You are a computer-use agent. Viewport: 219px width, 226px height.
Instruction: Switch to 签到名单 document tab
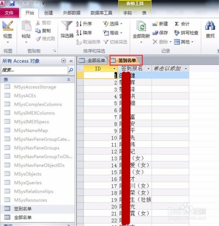[126, 60]
